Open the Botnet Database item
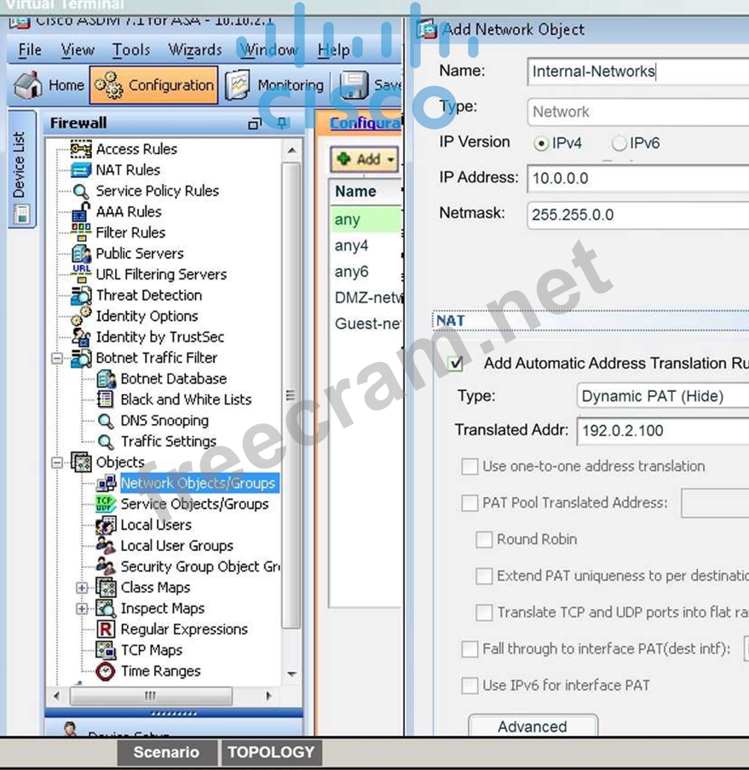749x770 pixels. point(173,379)
